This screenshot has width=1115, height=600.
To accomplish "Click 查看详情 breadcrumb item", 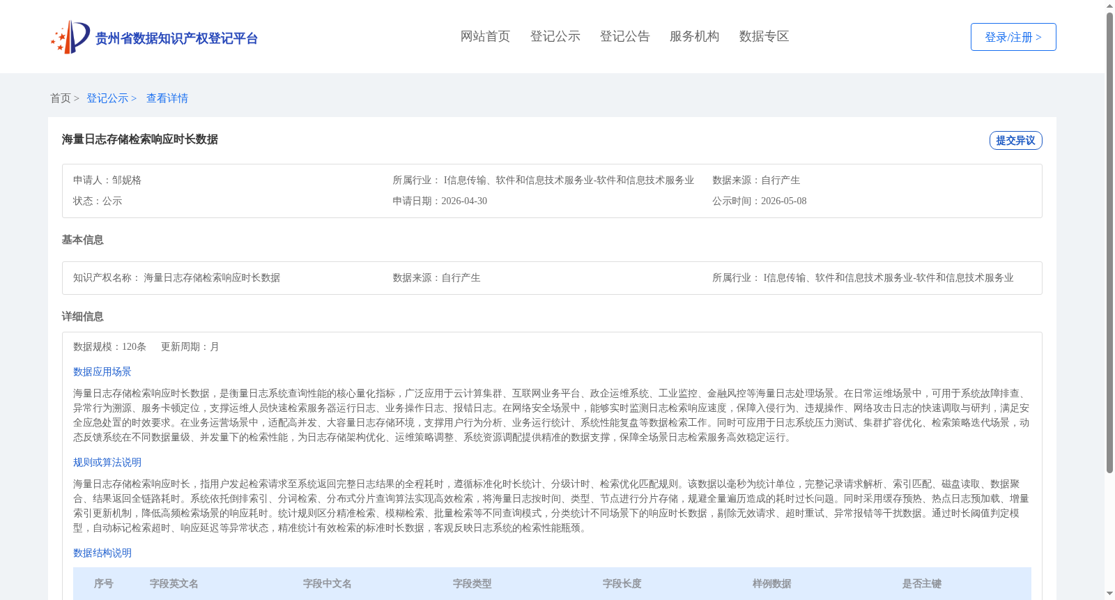I will (167, 98).
